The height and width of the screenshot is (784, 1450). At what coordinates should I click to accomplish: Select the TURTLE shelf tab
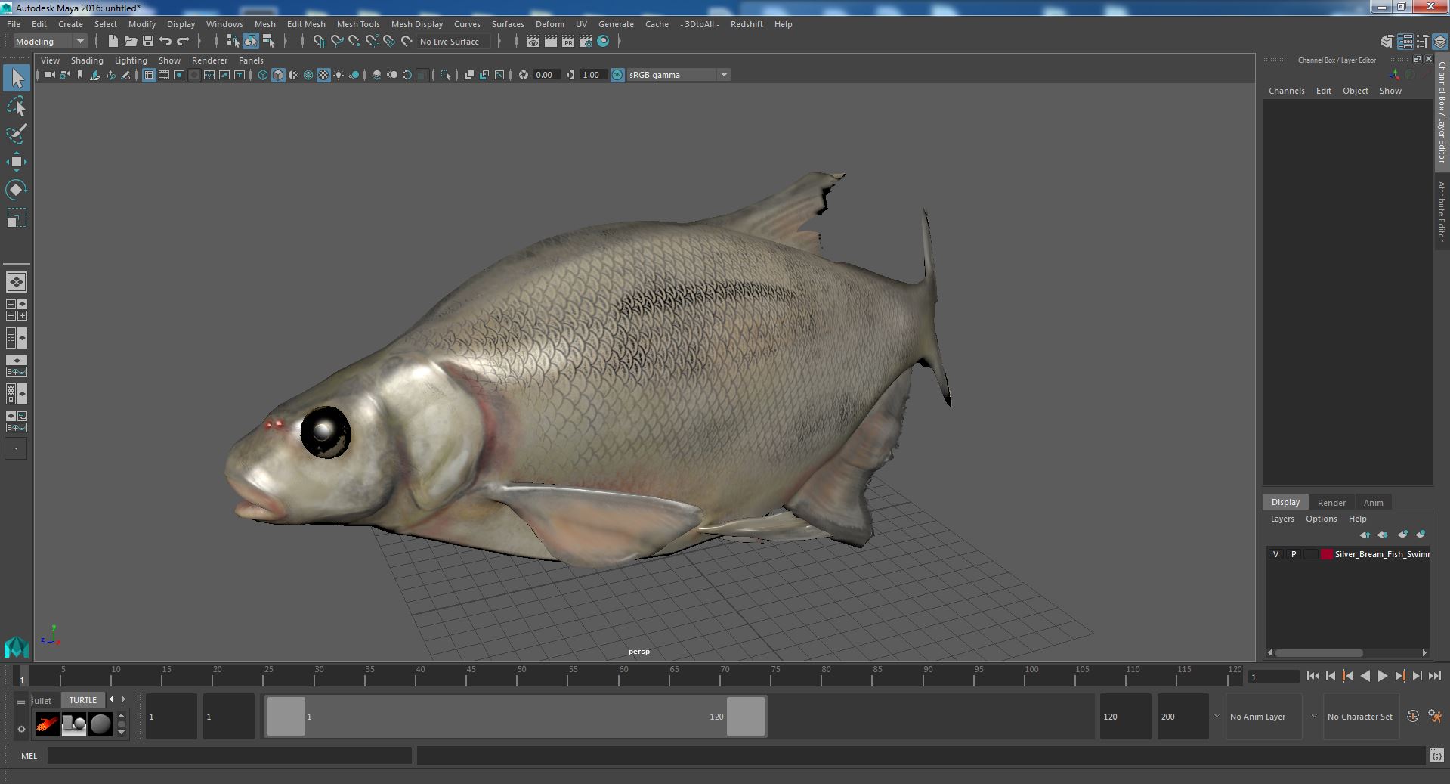pyautogui.click(x=83, y=700)
